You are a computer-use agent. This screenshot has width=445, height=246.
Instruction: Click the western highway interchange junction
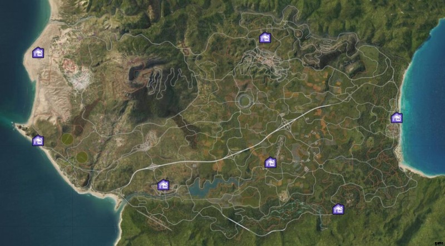pos(152,167)
